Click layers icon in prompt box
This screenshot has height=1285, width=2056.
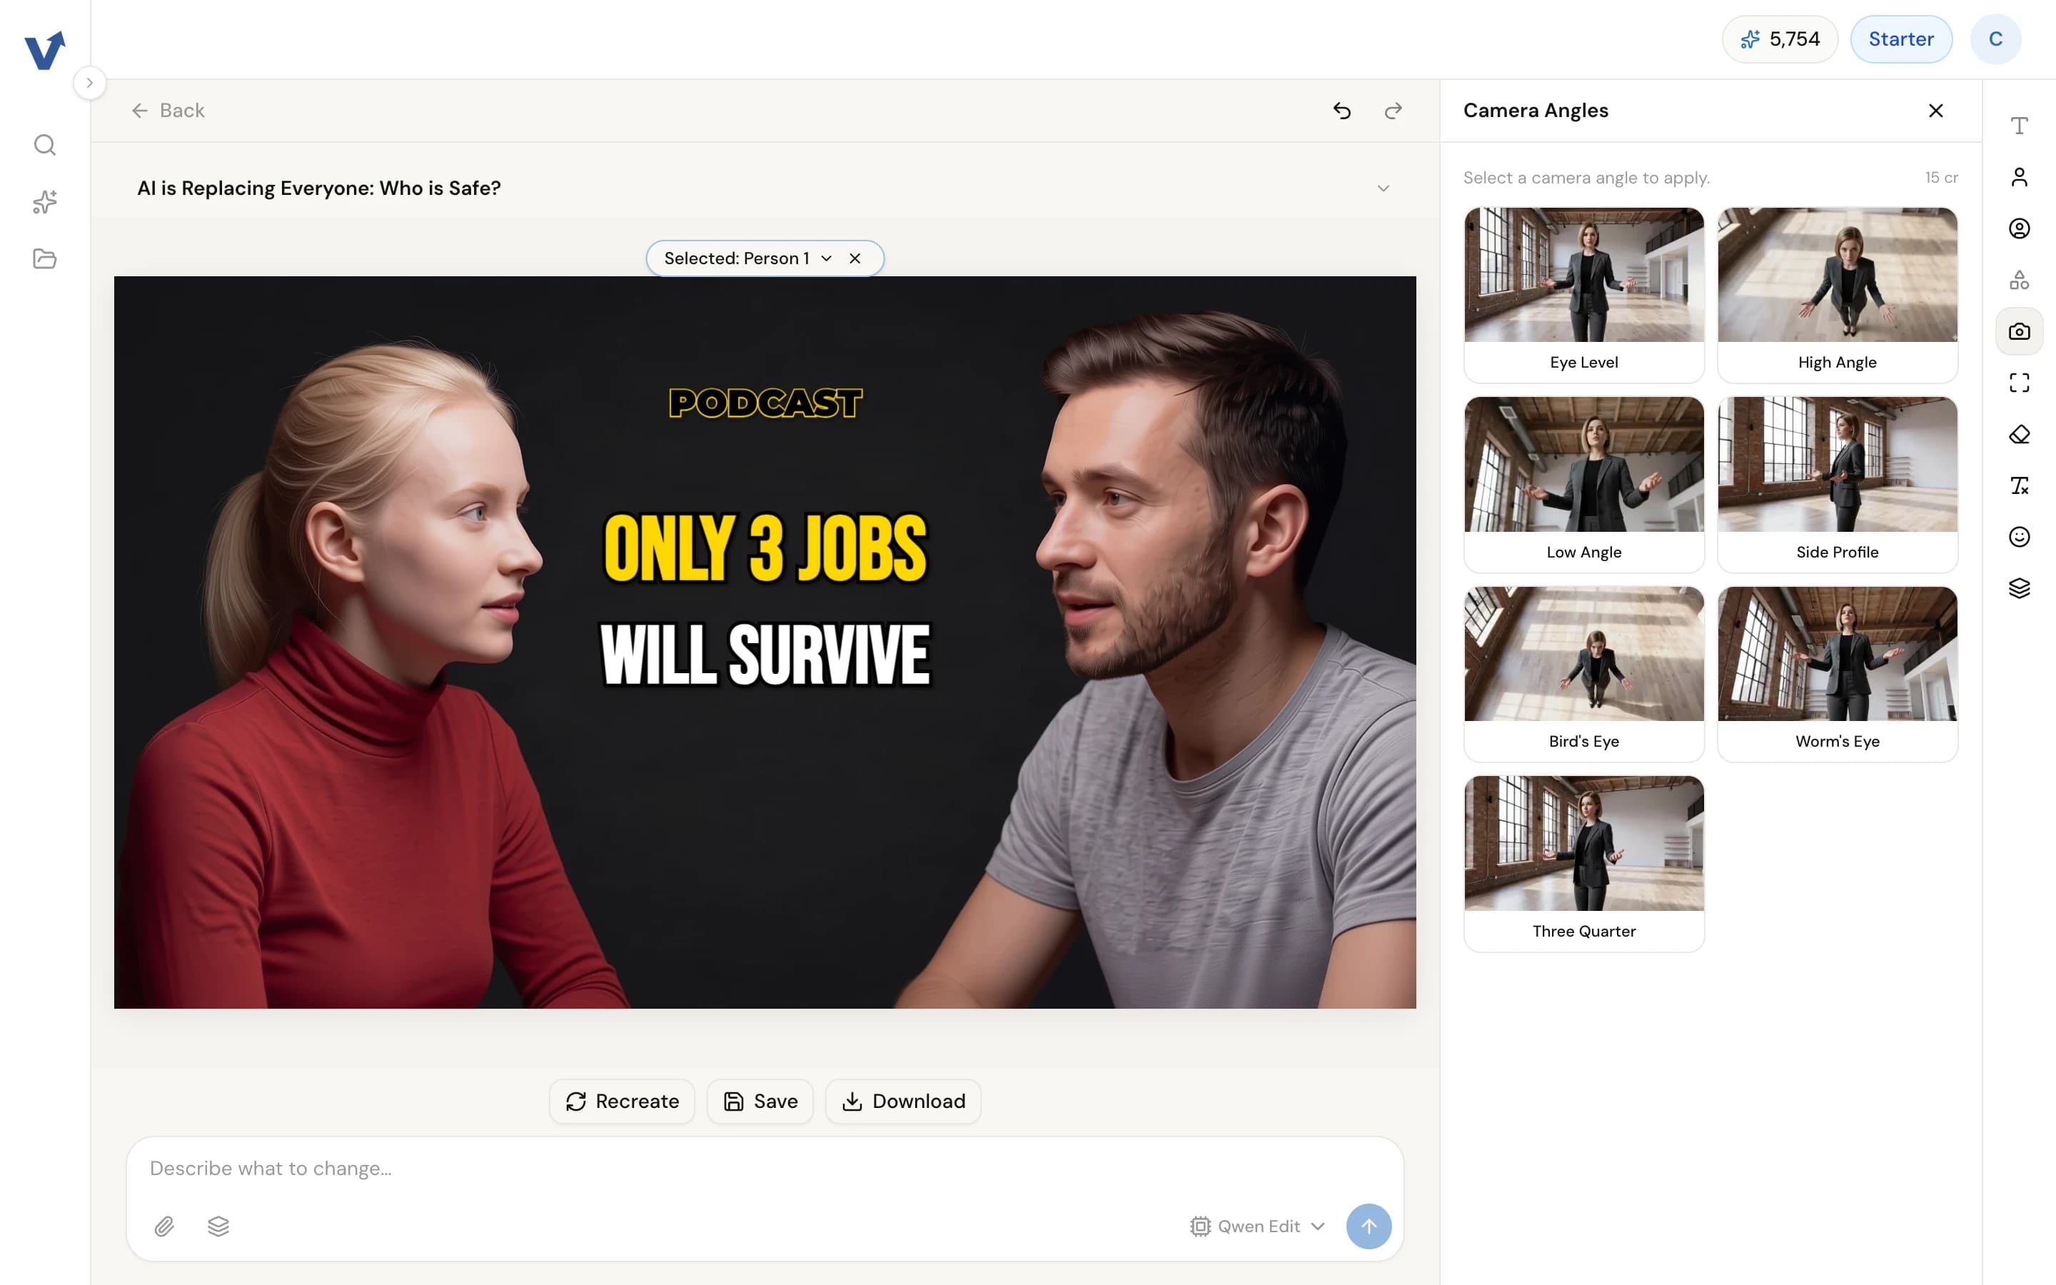[218, 1226]
